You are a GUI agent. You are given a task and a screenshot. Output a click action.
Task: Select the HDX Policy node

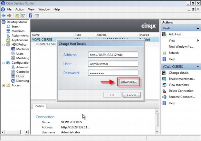pos(19,44)
